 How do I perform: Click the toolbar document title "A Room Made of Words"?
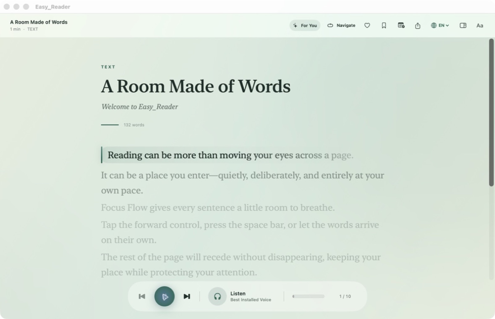pos(39,22)
